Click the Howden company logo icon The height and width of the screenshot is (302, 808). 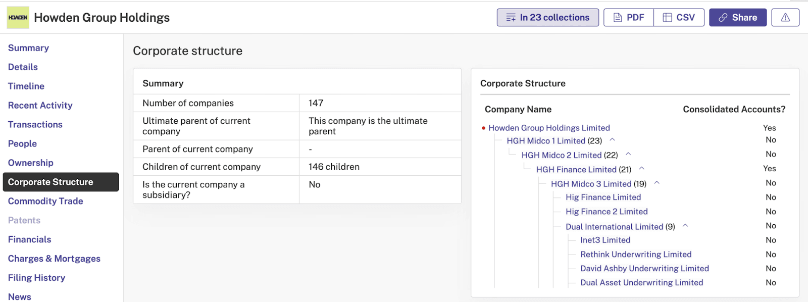point(18,17)
